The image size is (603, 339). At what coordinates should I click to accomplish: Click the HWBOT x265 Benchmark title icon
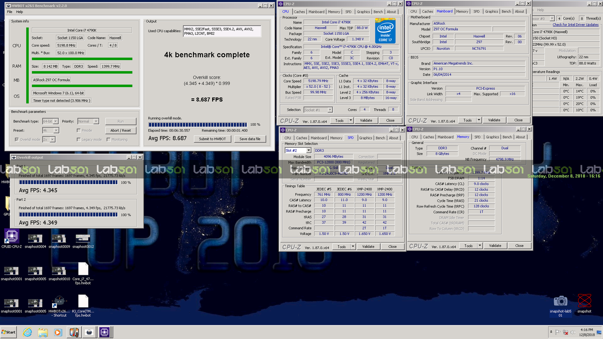pos(8,6)
